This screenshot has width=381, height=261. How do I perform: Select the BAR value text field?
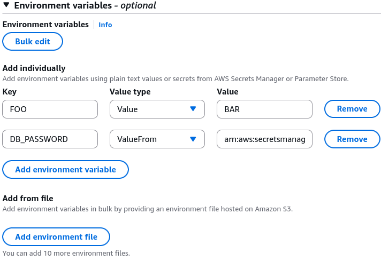coord(264,109)
